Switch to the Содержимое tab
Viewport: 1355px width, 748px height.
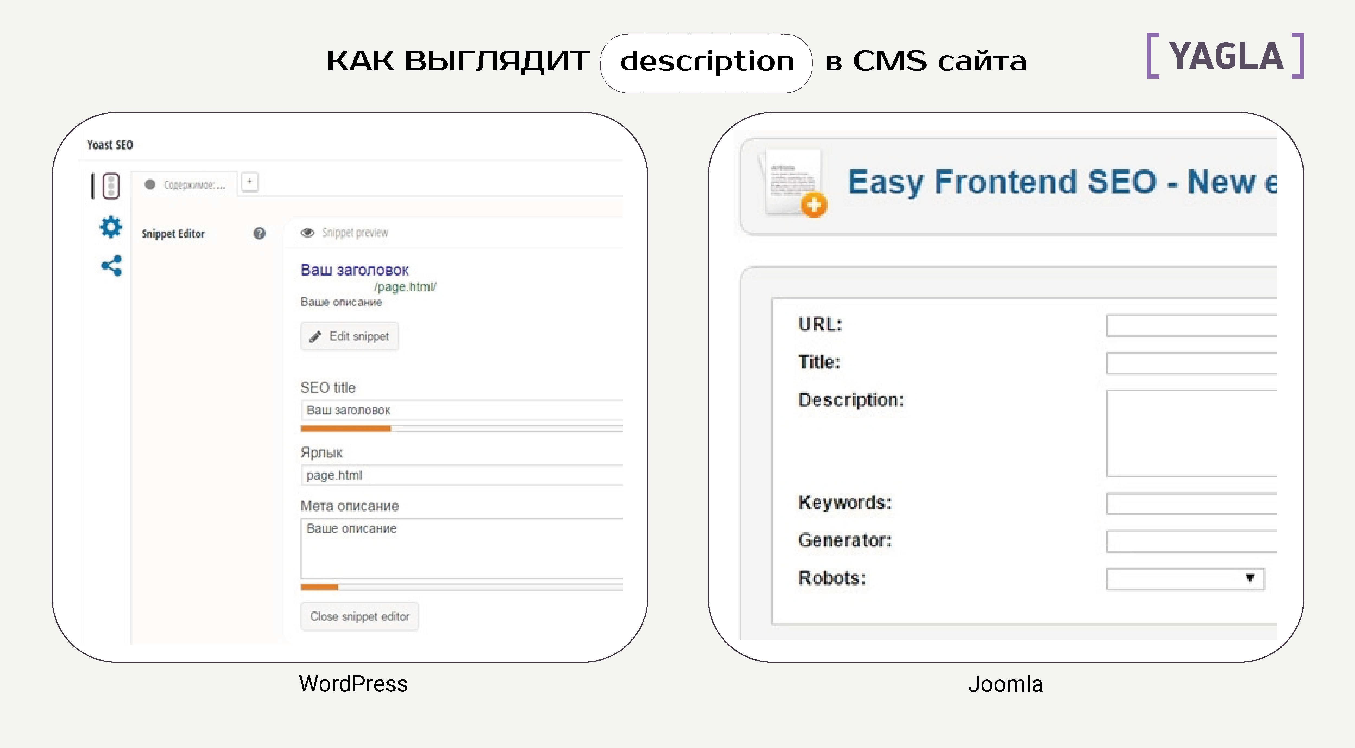(x=185, y=184)
